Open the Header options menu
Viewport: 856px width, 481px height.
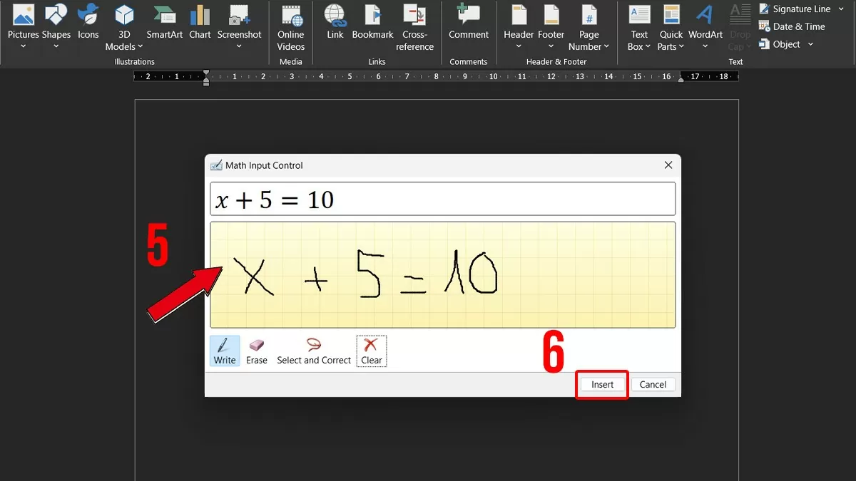pos(519,29)
